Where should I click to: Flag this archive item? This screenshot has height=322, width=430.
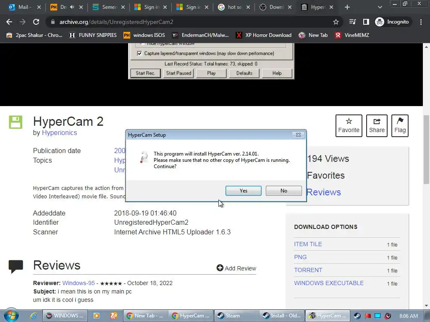tap(400, 126)
